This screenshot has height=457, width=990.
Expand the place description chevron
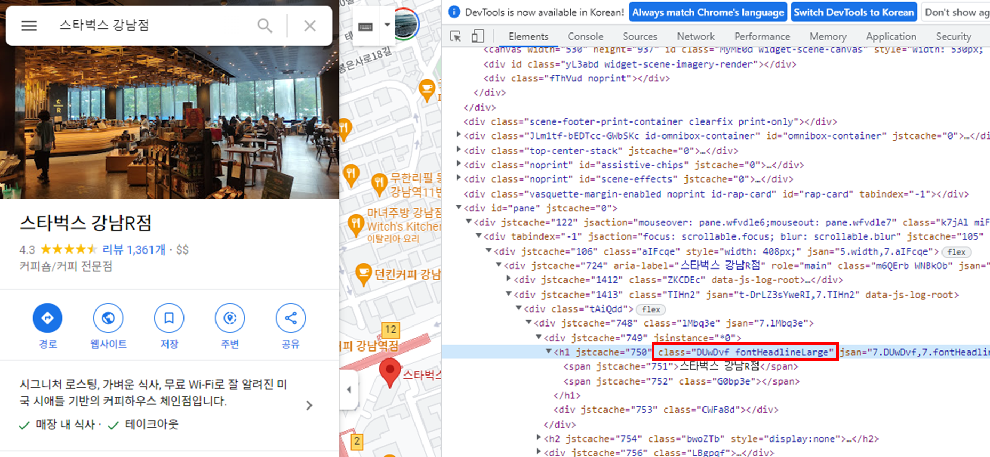click(309, 405)
